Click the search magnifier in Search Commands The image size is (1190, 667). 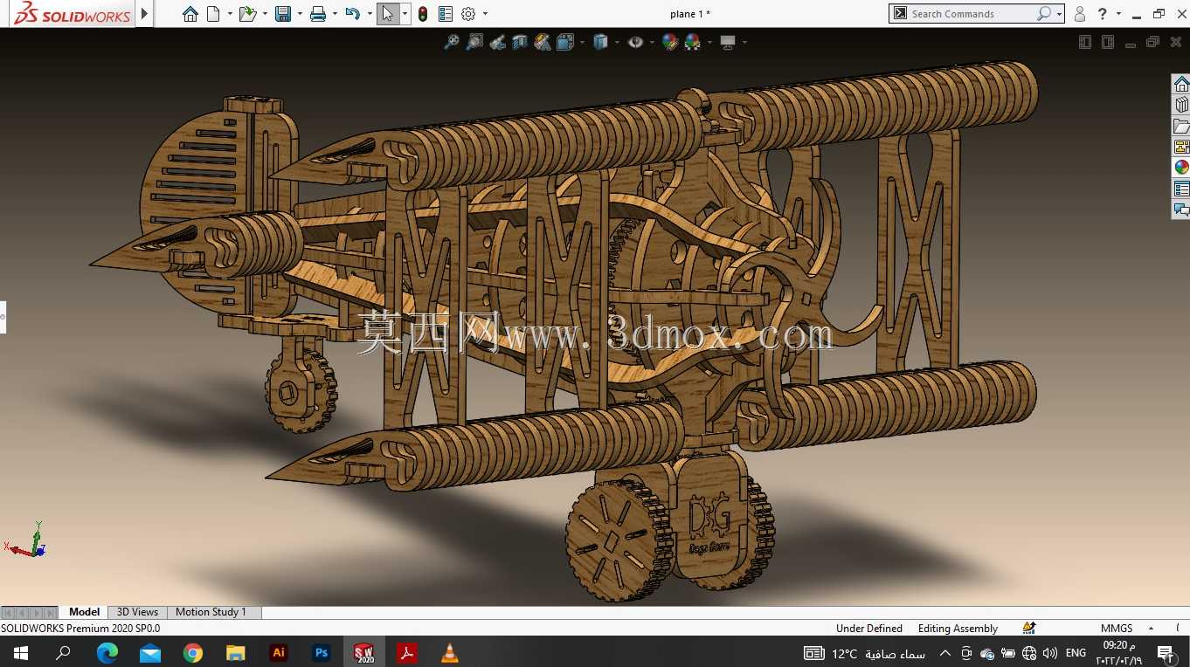click(1043, 14)
